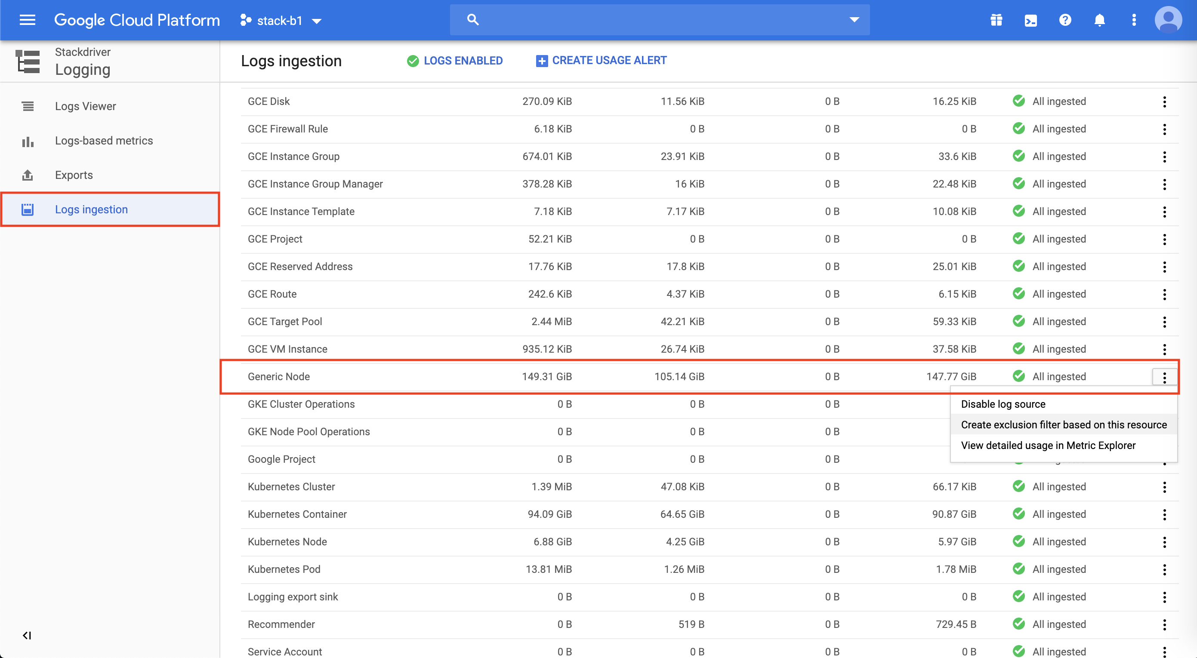1197x658 pixels.
Task: Open the help question mark icon
Action: (1064, 20)
